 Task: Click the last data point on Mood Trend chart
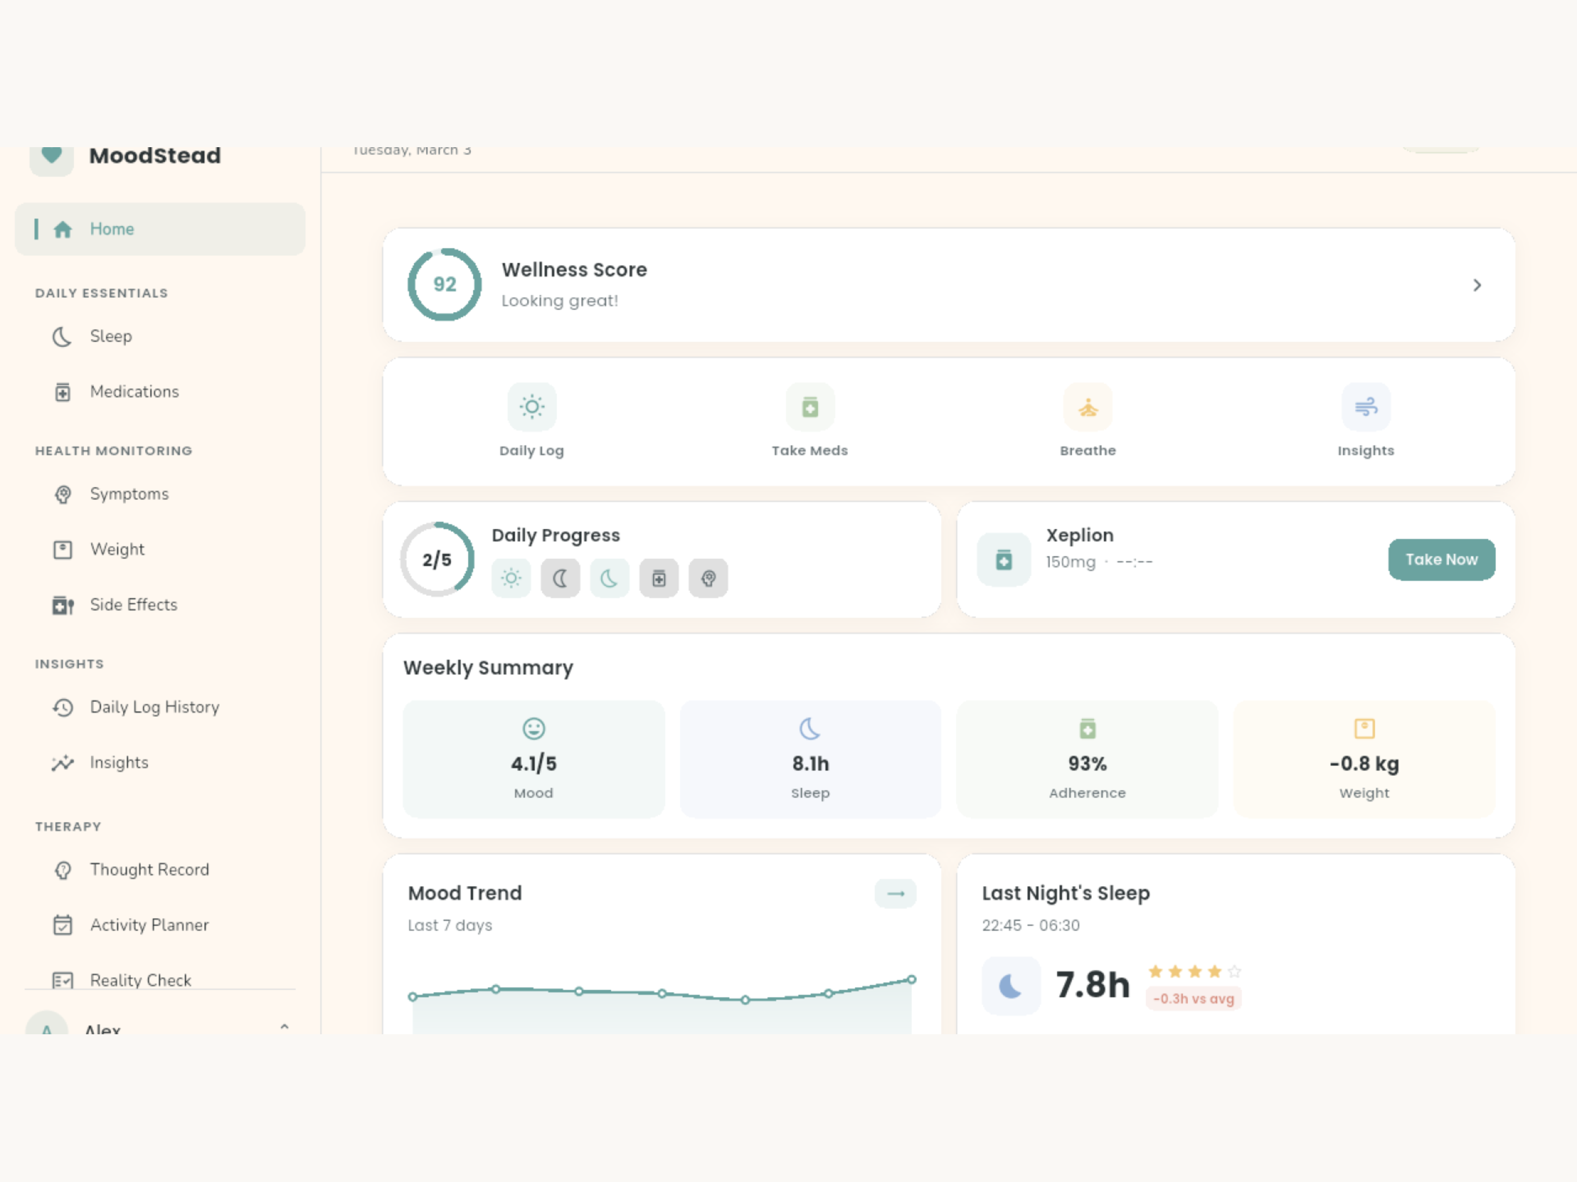[912, 980]
